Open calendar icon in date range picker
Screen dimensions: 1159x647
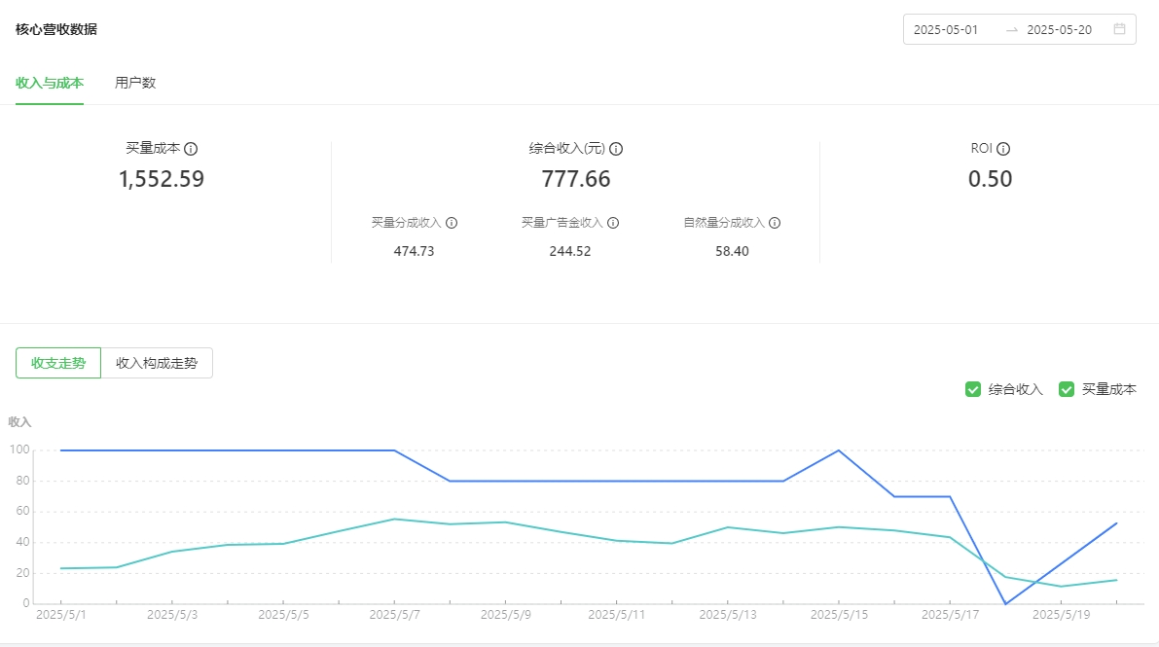[x=1120, y=29]
